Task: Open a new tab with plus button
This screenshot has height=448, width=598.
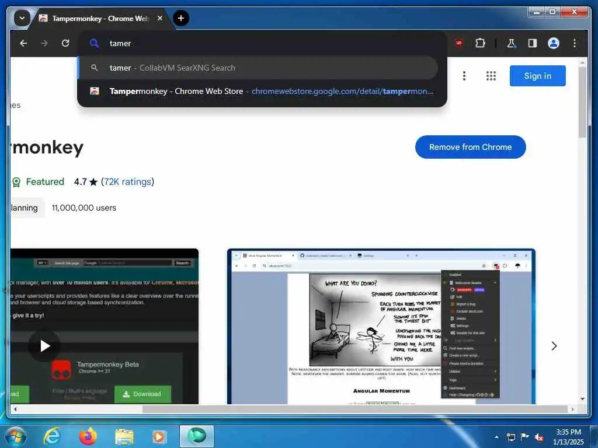Action: point(181,18)
